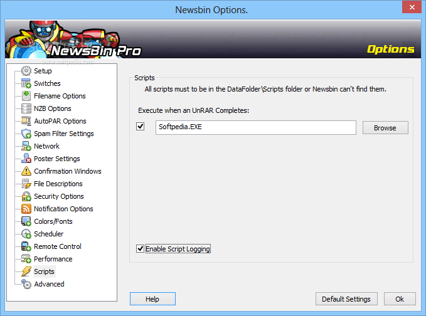
Task: Click the Spam Filter shield icon
Action: pyautogui.click(x=26, y=134)
